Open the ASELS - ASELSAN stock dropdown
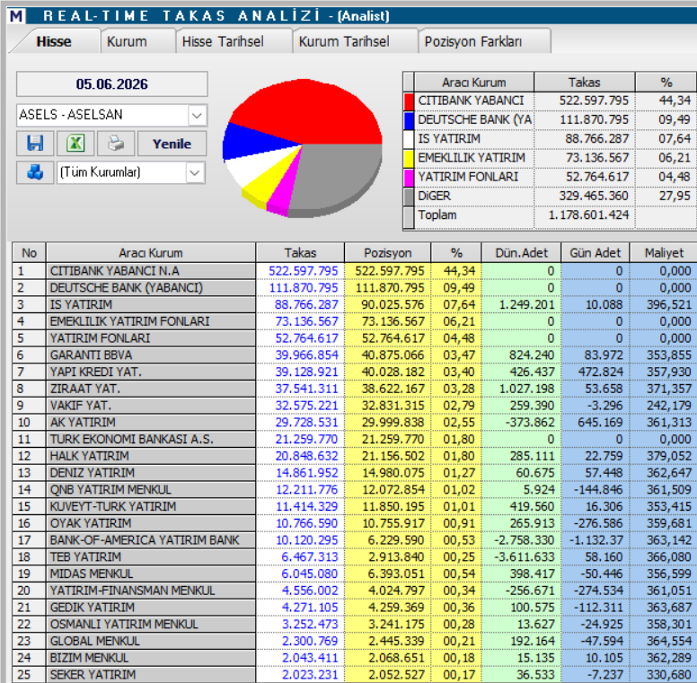 pos(197,116)
